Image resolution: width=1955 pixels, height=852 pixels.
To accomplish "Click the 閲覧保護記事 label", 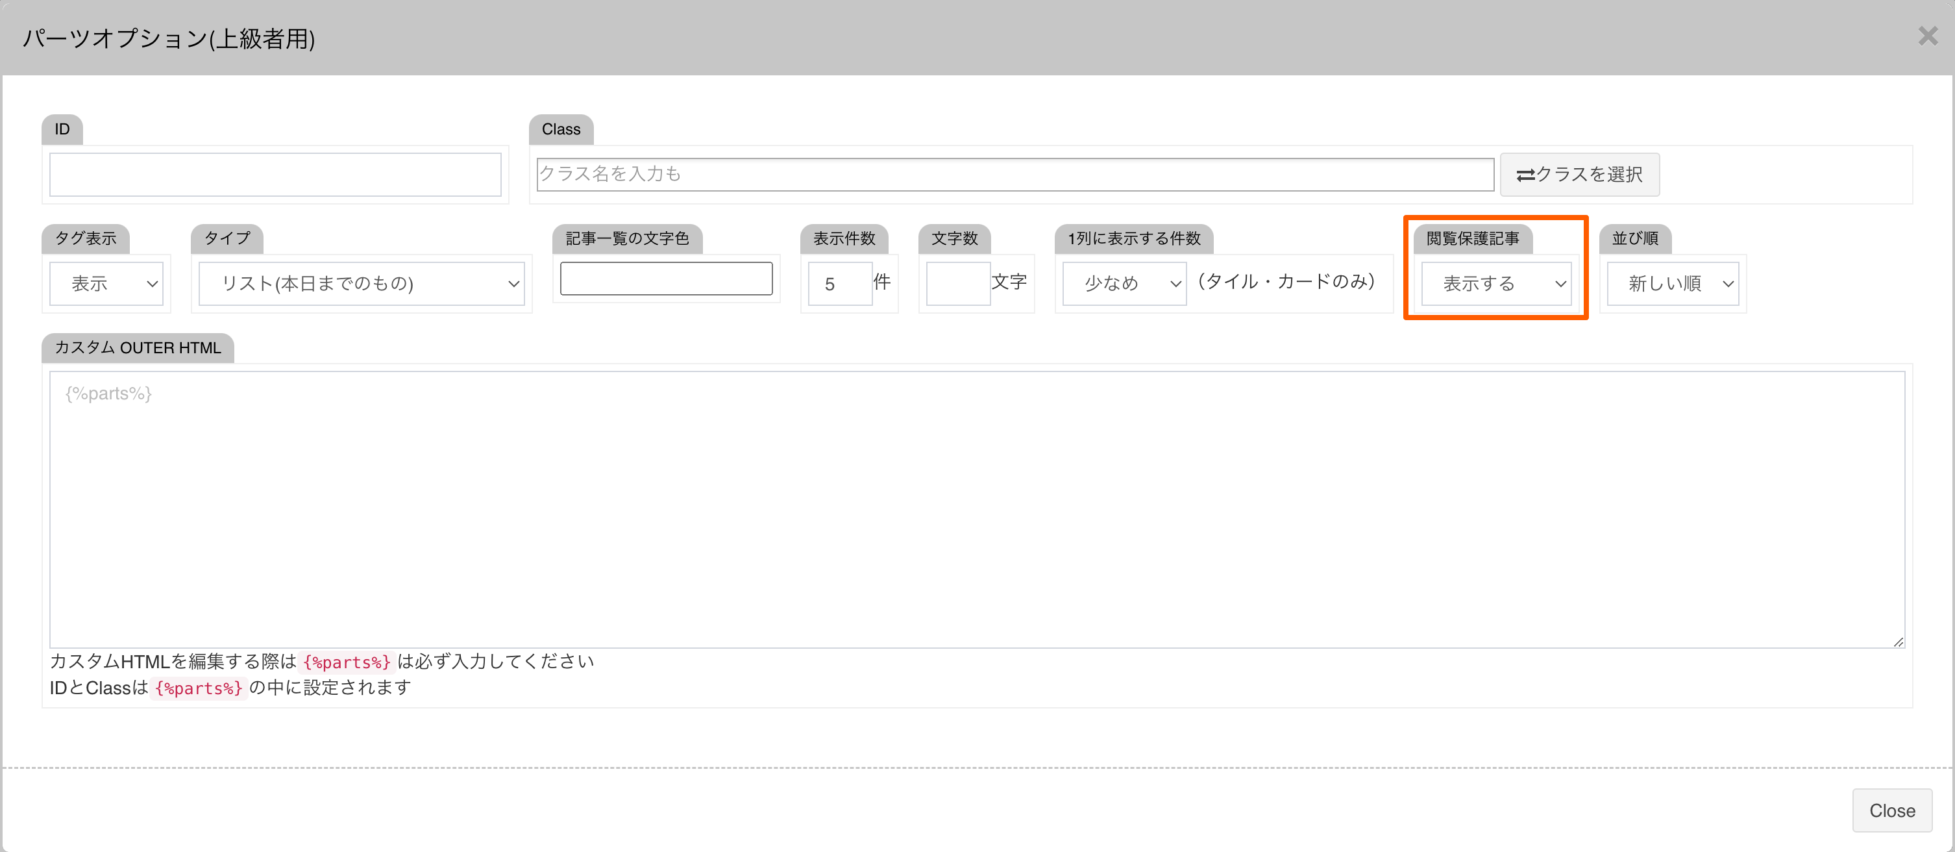I will (1472, 238).
